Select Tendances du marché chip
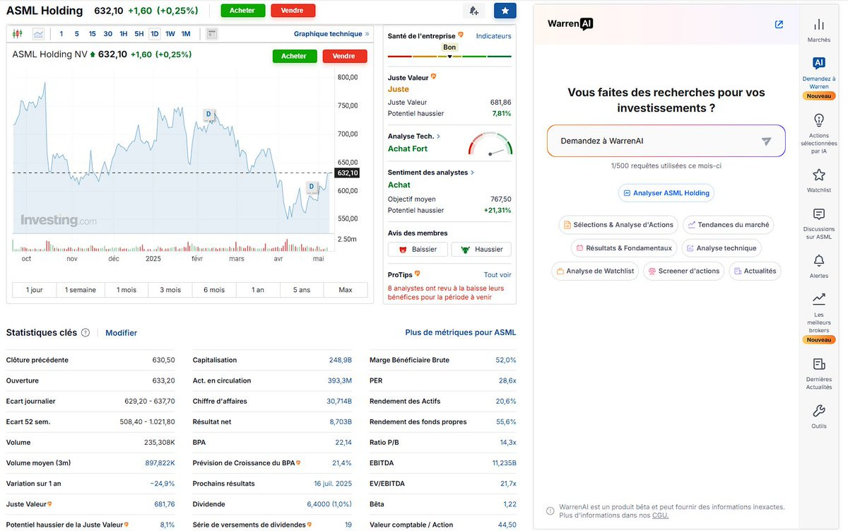This screenshot has height=531, width=848. click(x=728, y=225)
